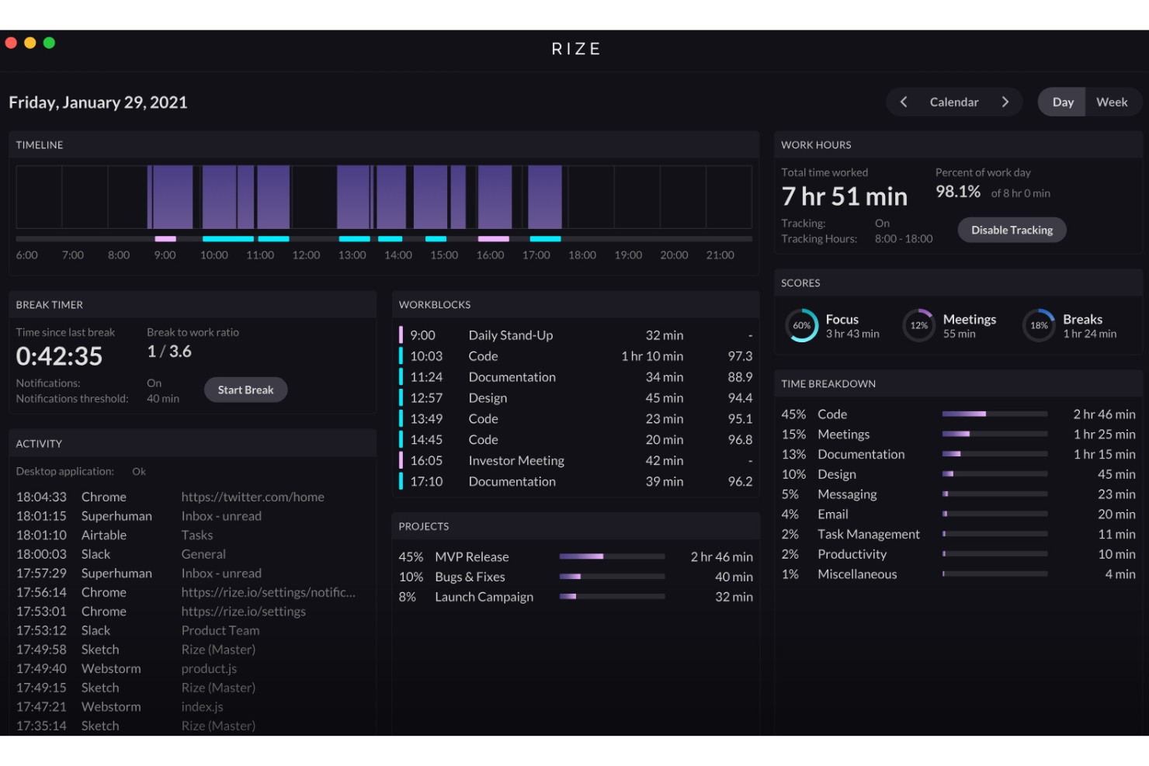Select the Focus score ring showing 60%
The image size is (1149, 766).
[x=802, y=326]
